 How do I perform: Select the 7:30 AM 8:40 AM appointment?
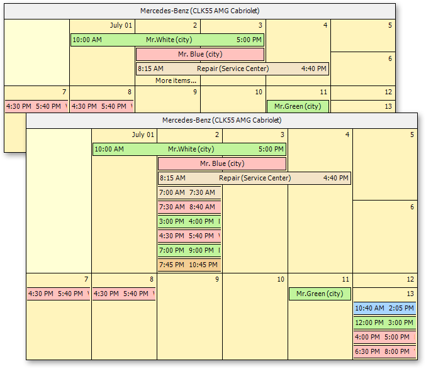[x=189, y=207]
